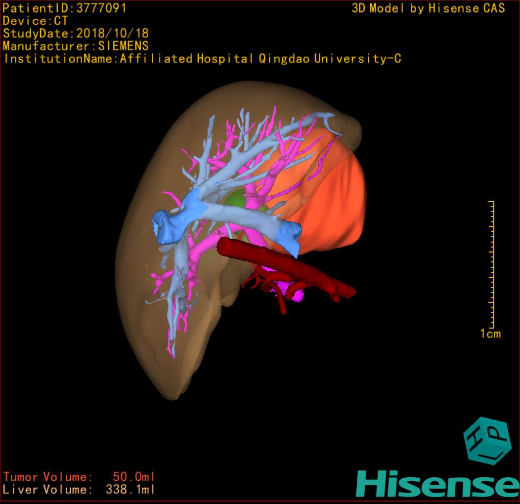Click the teal orientation cube icon
The width and height of the screenshot is (520, 504).
click(x=486, y=440)
